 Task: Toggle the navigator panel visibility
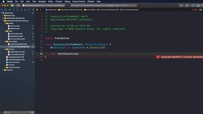coord(193,5)
